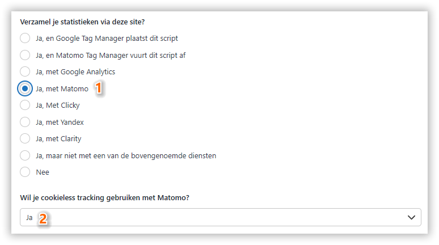Select radio button for Matomo Tag Manager option
This screenshot has width=439, height=245.
[25, 55]
